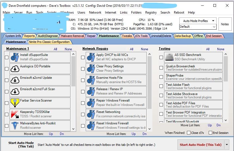Image resolution: width=234 pixels, height=151 pixels.
Task: Open the Auto Mode Profiles dropdown
Action: tap(198, 21)
